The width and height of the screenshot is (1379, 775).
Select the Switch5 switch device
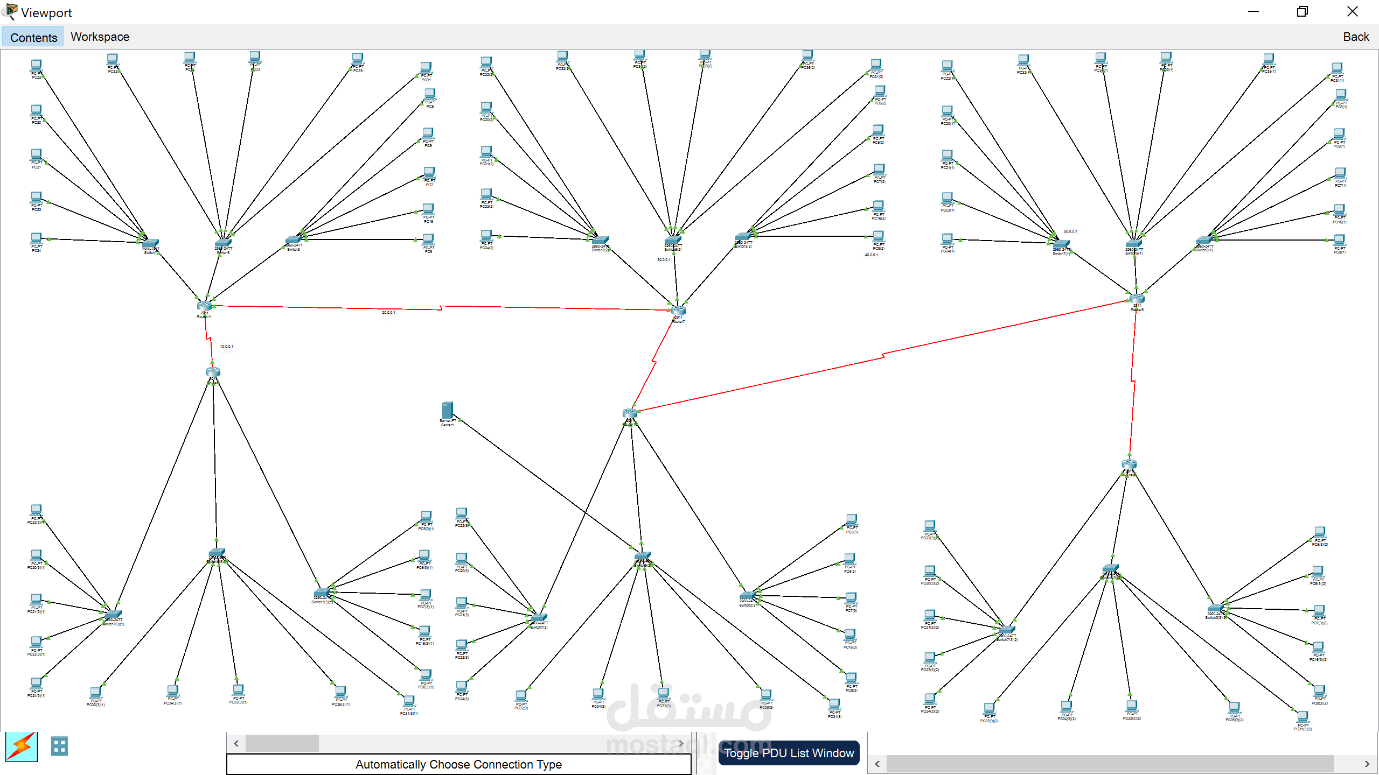223,243
